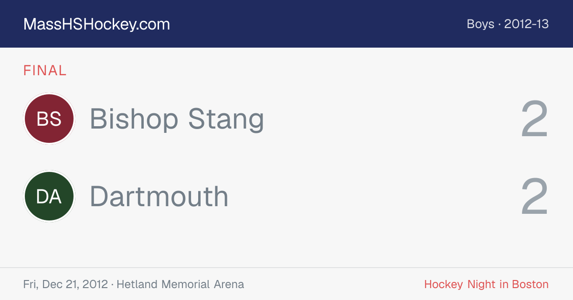Select Dartmouth's score of 2
Image resolution: width=573 pixels, height=300 pixels.
point(534,197)
